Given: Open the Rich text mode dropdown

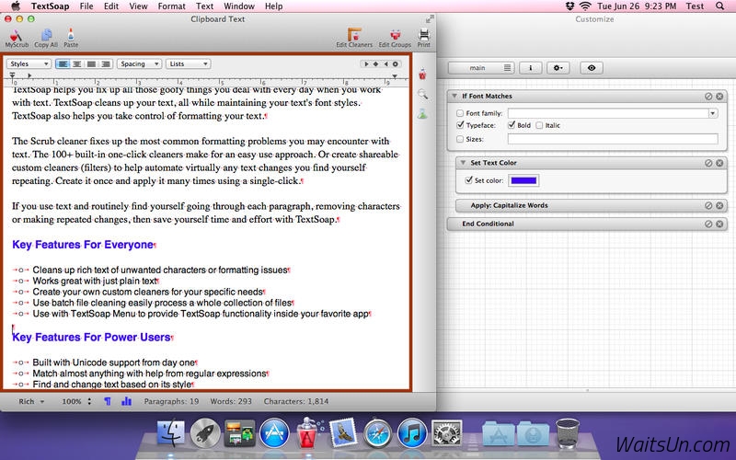Looking at the screenshot, I should [31, 401].
